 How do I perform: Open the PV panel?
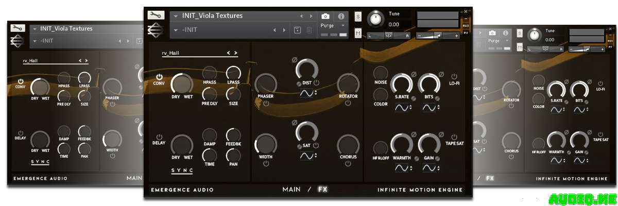pyautogui.click(x=466, y=32)
